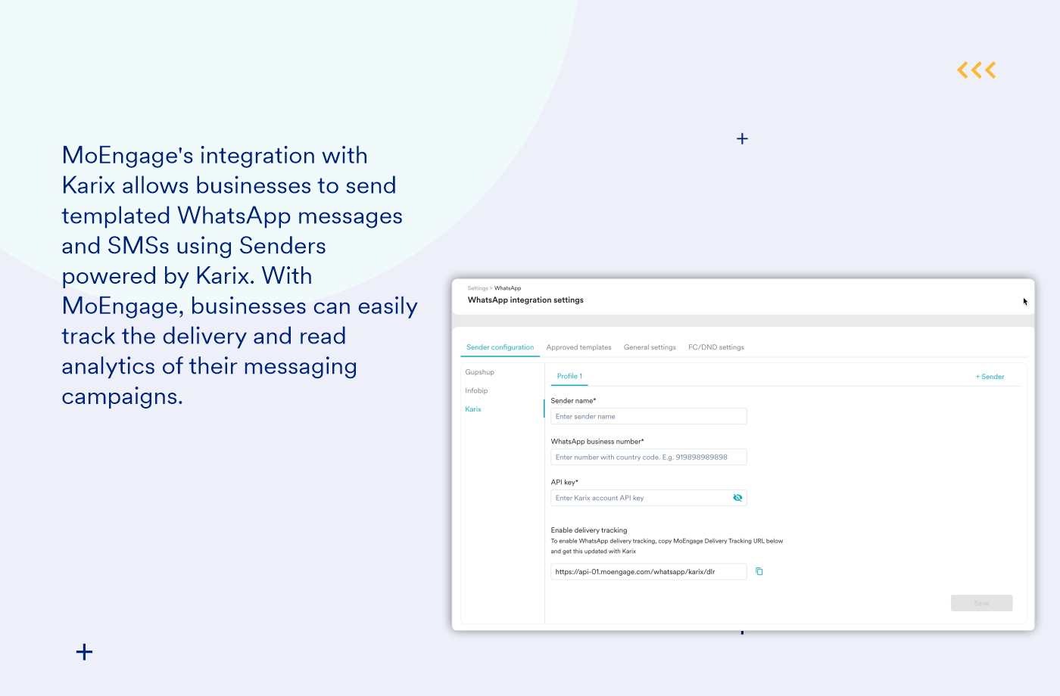Click the 'WhatsApp business number*' label

(x=597, y=441)
